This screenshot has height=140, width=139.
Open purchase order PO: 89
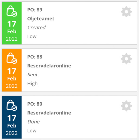click(x=35, y=10)
